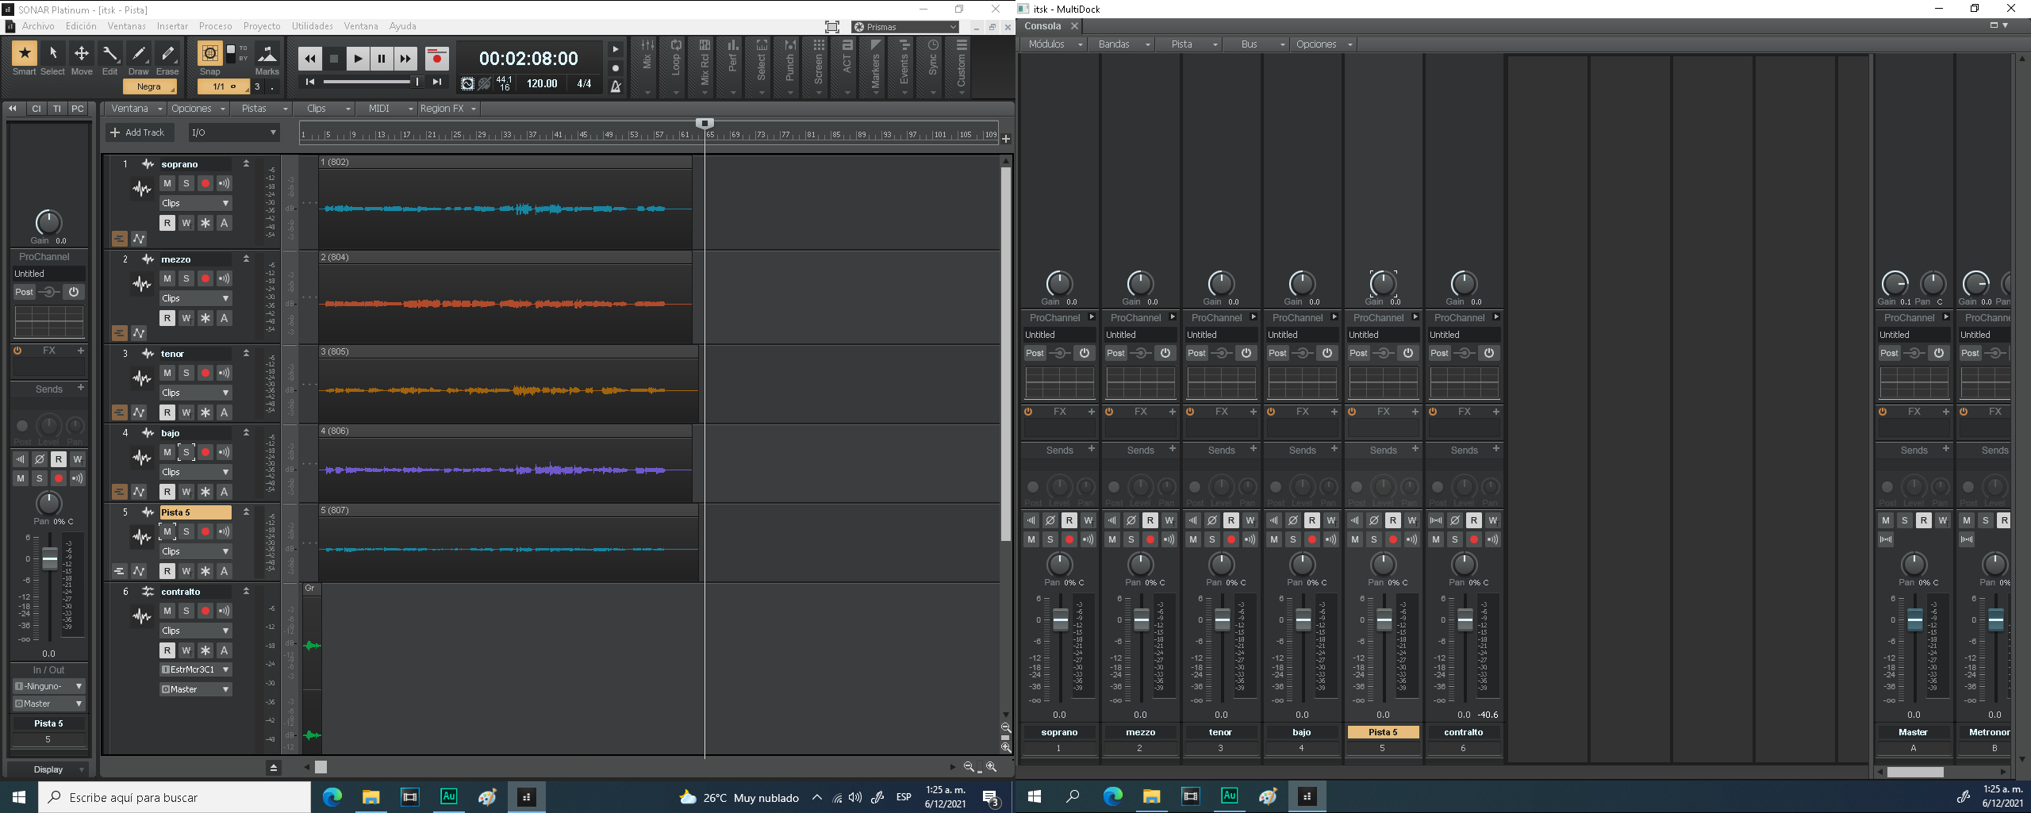
Task: Add an effect to Pista 5 FX bin
Action: tap(1415, 412)
